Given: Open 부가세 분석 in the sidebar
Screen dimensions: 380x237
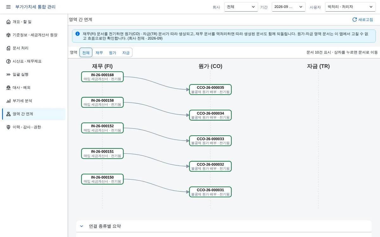Looking at the screenshot, I should (34, 101).
